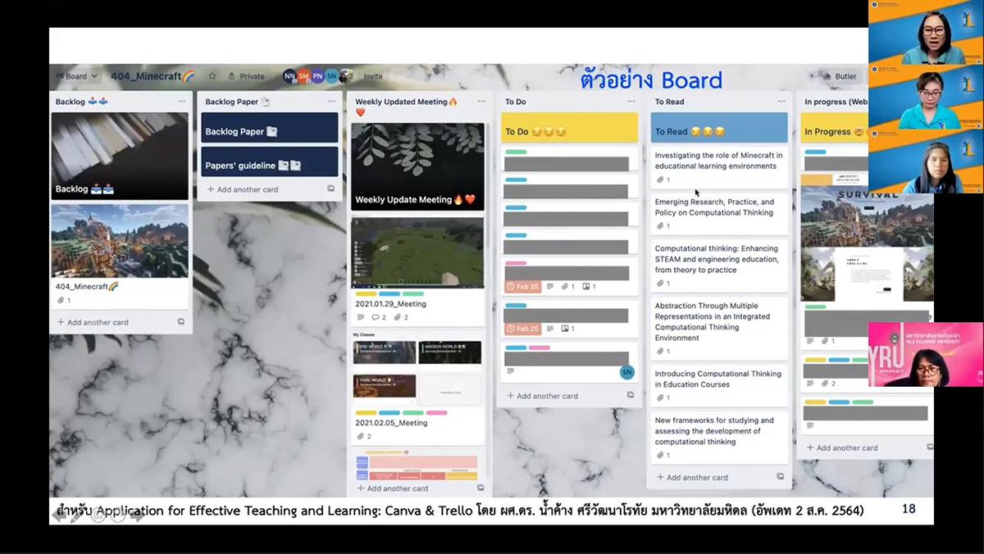Add another card to Backlog Paper list
The image size is (984, 554).
pos(248,189)
